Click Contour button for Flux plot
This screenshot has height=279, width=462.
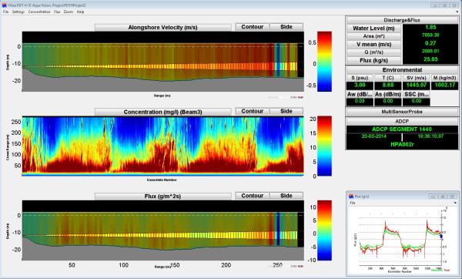click(253, 196)
